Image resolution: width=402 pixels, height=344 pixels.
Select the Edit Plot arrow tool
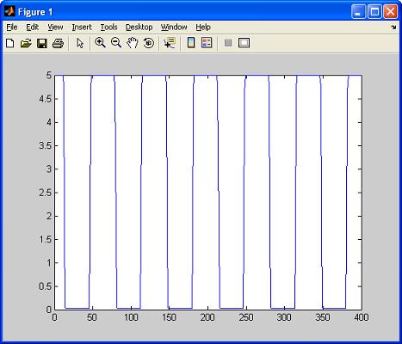click(x=80, y=43)
